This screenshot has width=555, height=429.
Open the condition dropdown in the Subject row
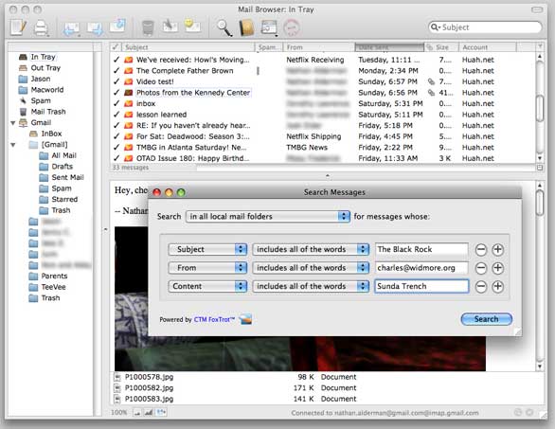pos(311,249)
